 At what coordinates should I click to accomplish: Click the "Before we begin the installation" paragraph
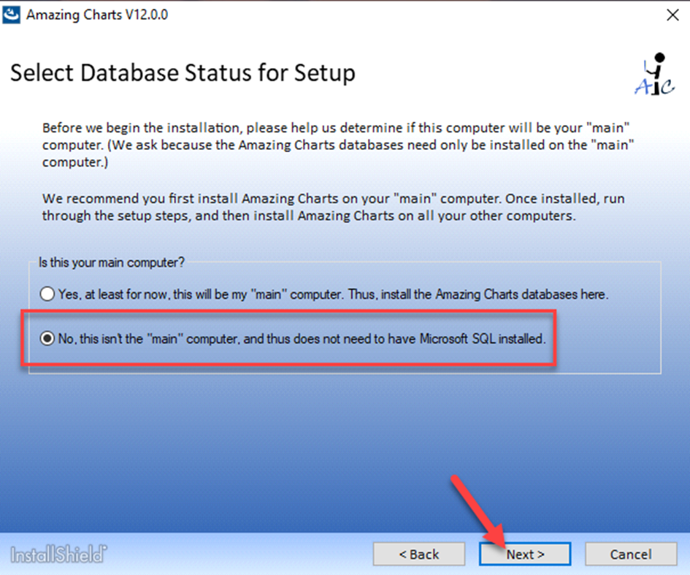click(337, 145)
